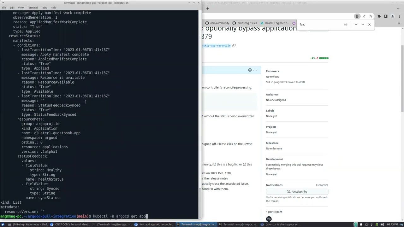Screen dimensions: 404x227
Task: Open Chromium profile avatar
Action: tap(393, 16)
